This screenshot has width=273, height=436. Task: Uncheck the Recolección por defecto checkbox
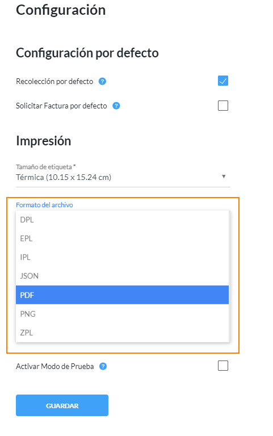pos(223,81)
